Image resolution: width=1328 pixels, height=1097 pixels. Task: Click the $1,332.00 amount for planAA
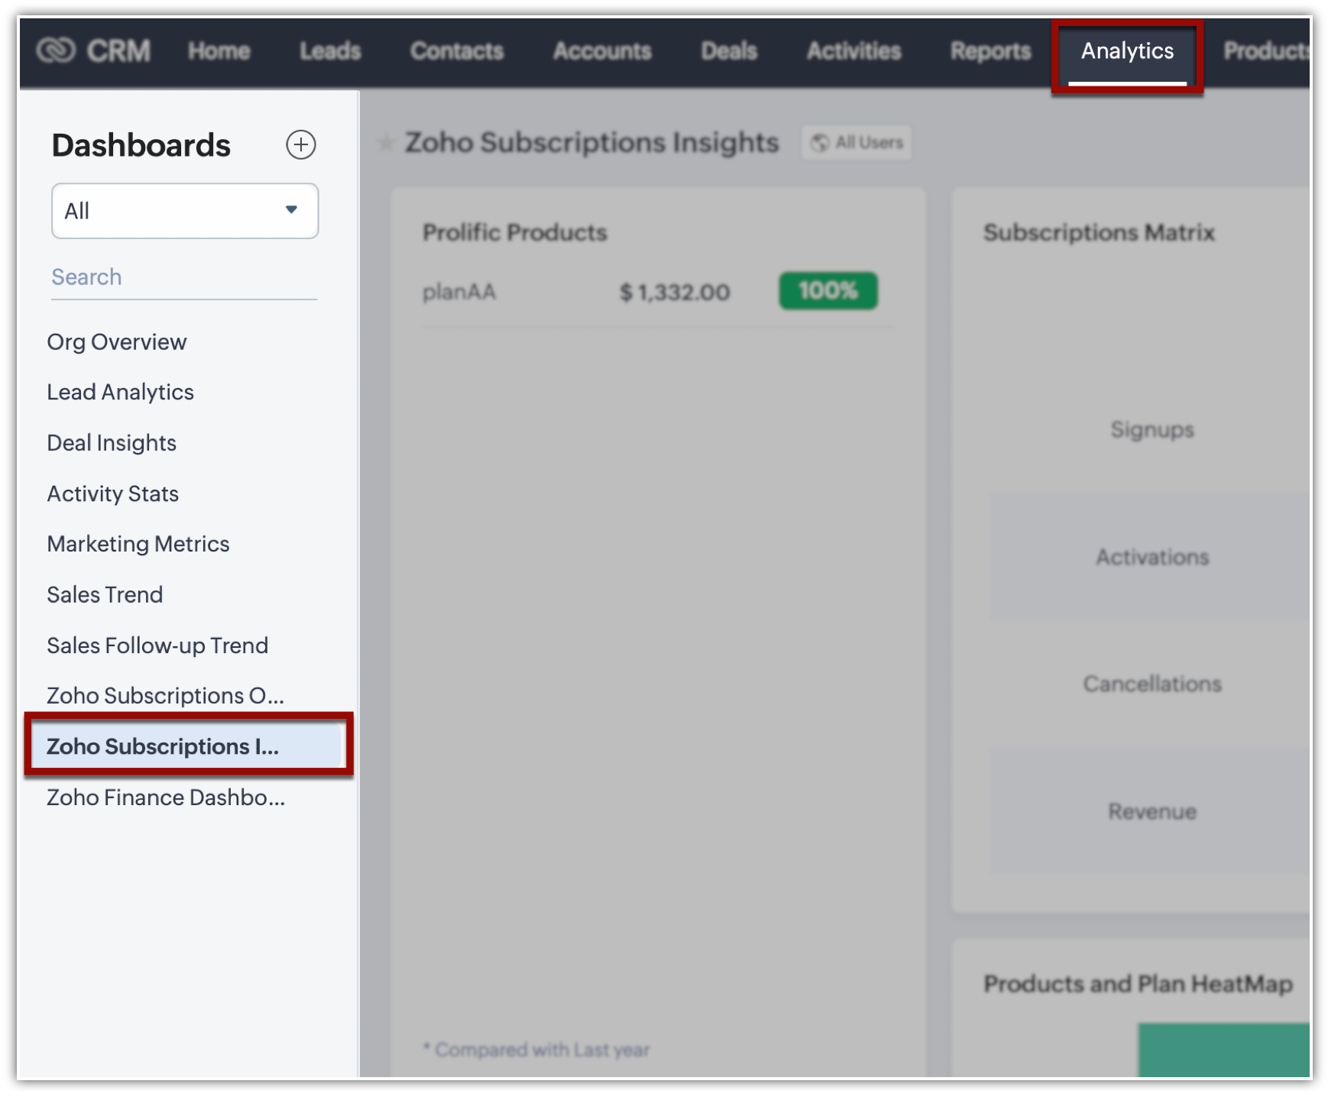pyautogui.click(x=675, y=292)
